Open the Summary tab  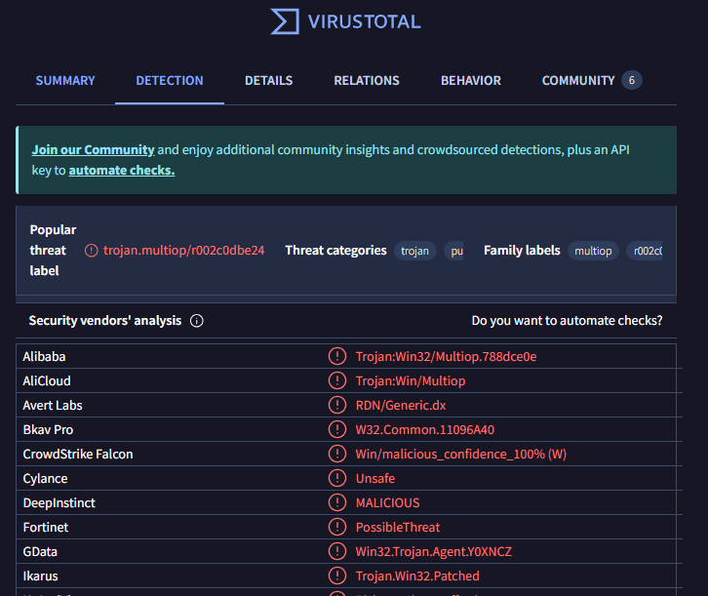[x=65, y=80]
